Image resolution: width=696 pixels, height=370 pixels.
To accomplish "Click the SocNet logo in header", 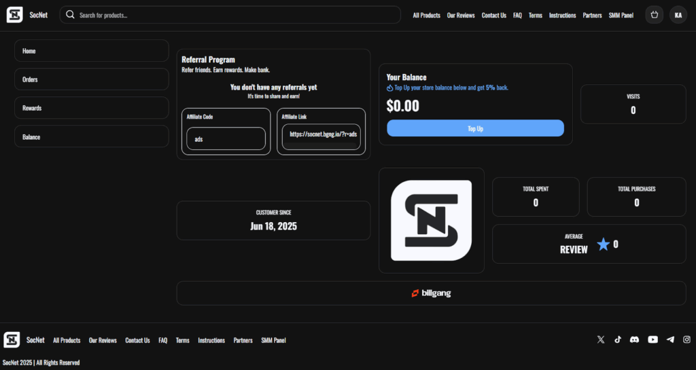I will [x=15, y=15].
